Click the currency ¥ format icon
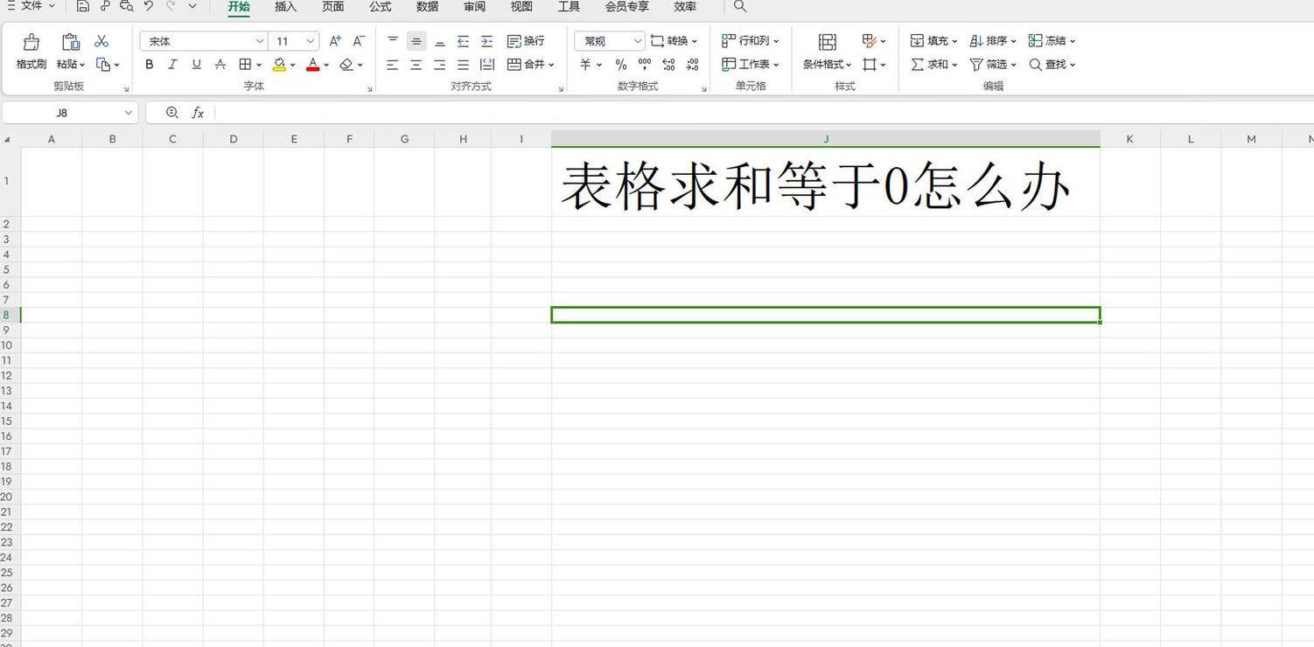Viewport: 1314px width, 647px height. [585, 65]
